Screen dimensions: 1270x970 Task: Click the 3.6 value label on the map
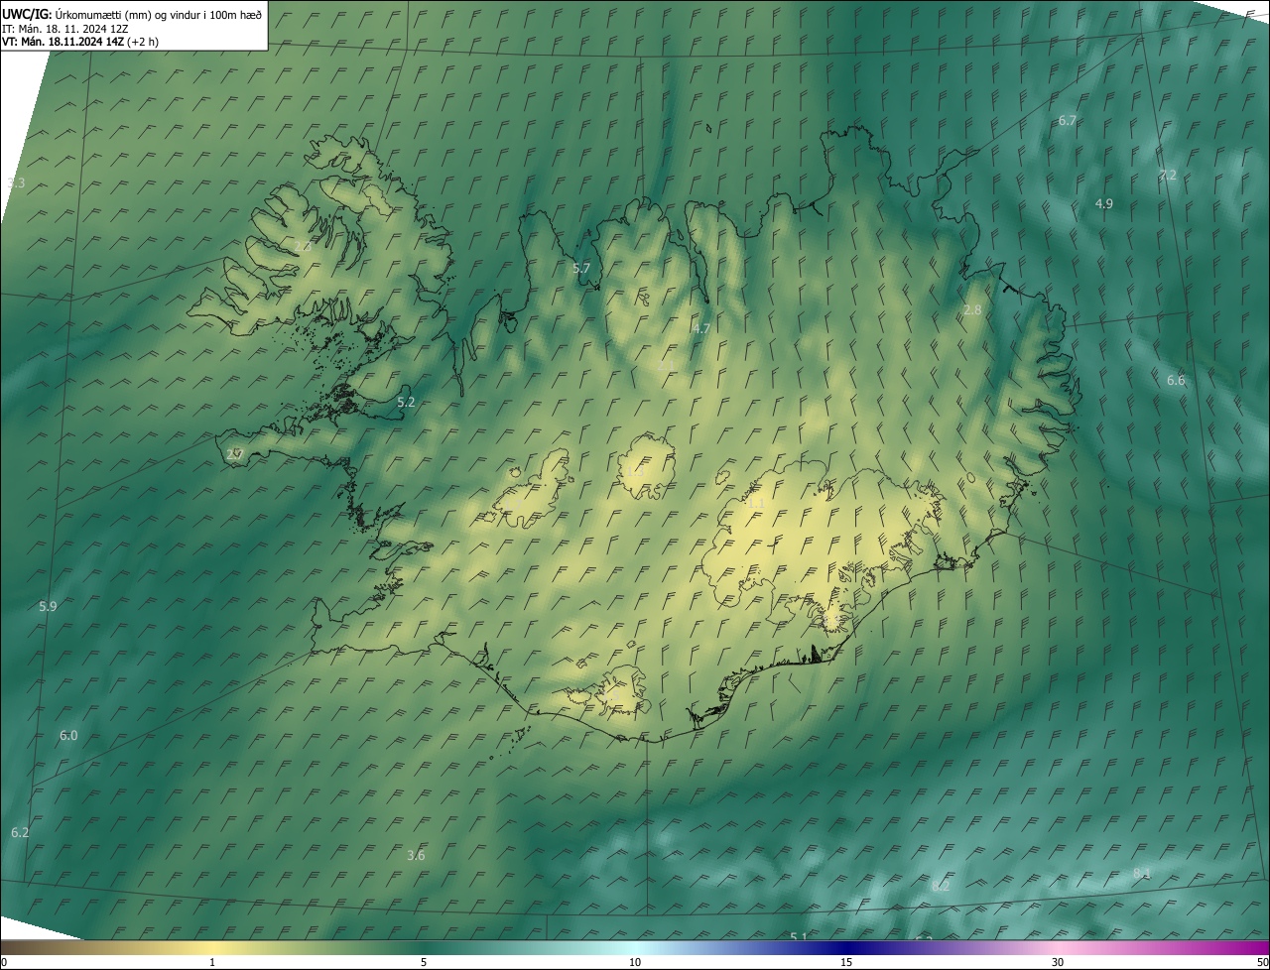pos(416,855)
